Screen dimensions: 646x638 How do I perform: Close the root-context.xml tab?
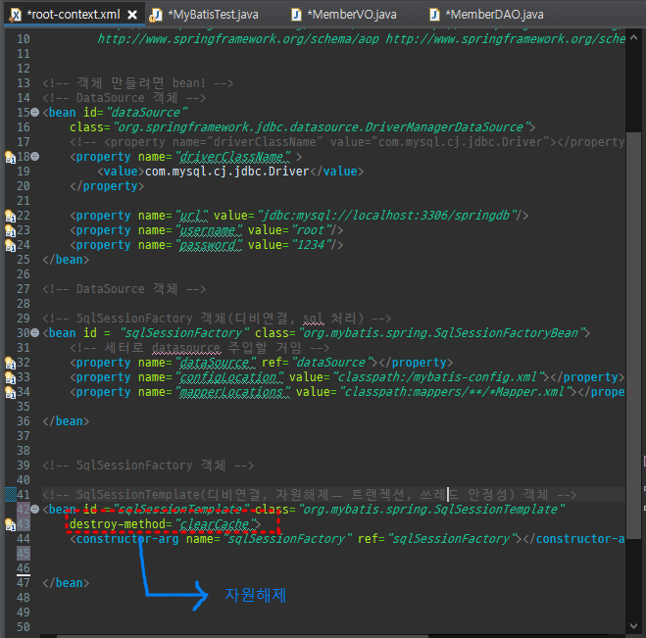click(x=132, y=16)
